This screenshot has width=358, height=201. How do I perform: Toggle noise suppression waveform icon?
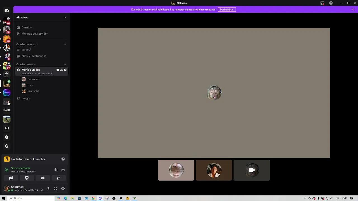56,170
